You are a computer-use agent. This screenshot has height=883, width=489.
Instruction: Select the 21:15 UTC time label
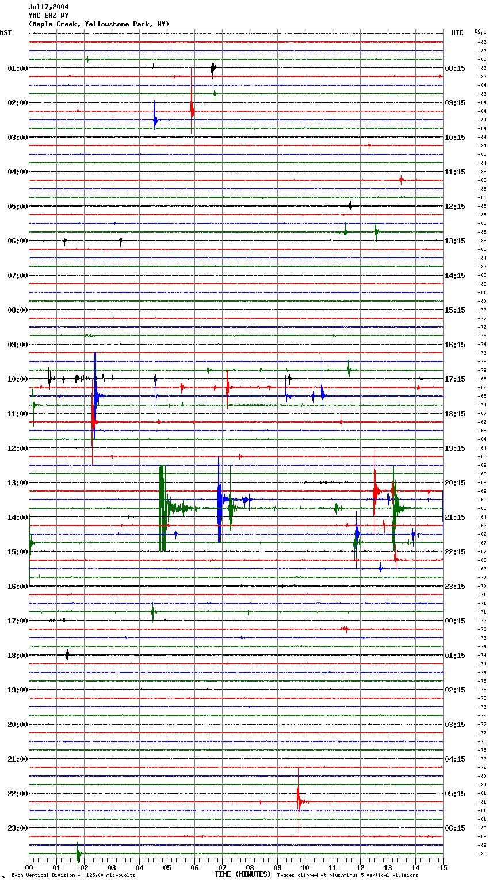pos(455,517)
